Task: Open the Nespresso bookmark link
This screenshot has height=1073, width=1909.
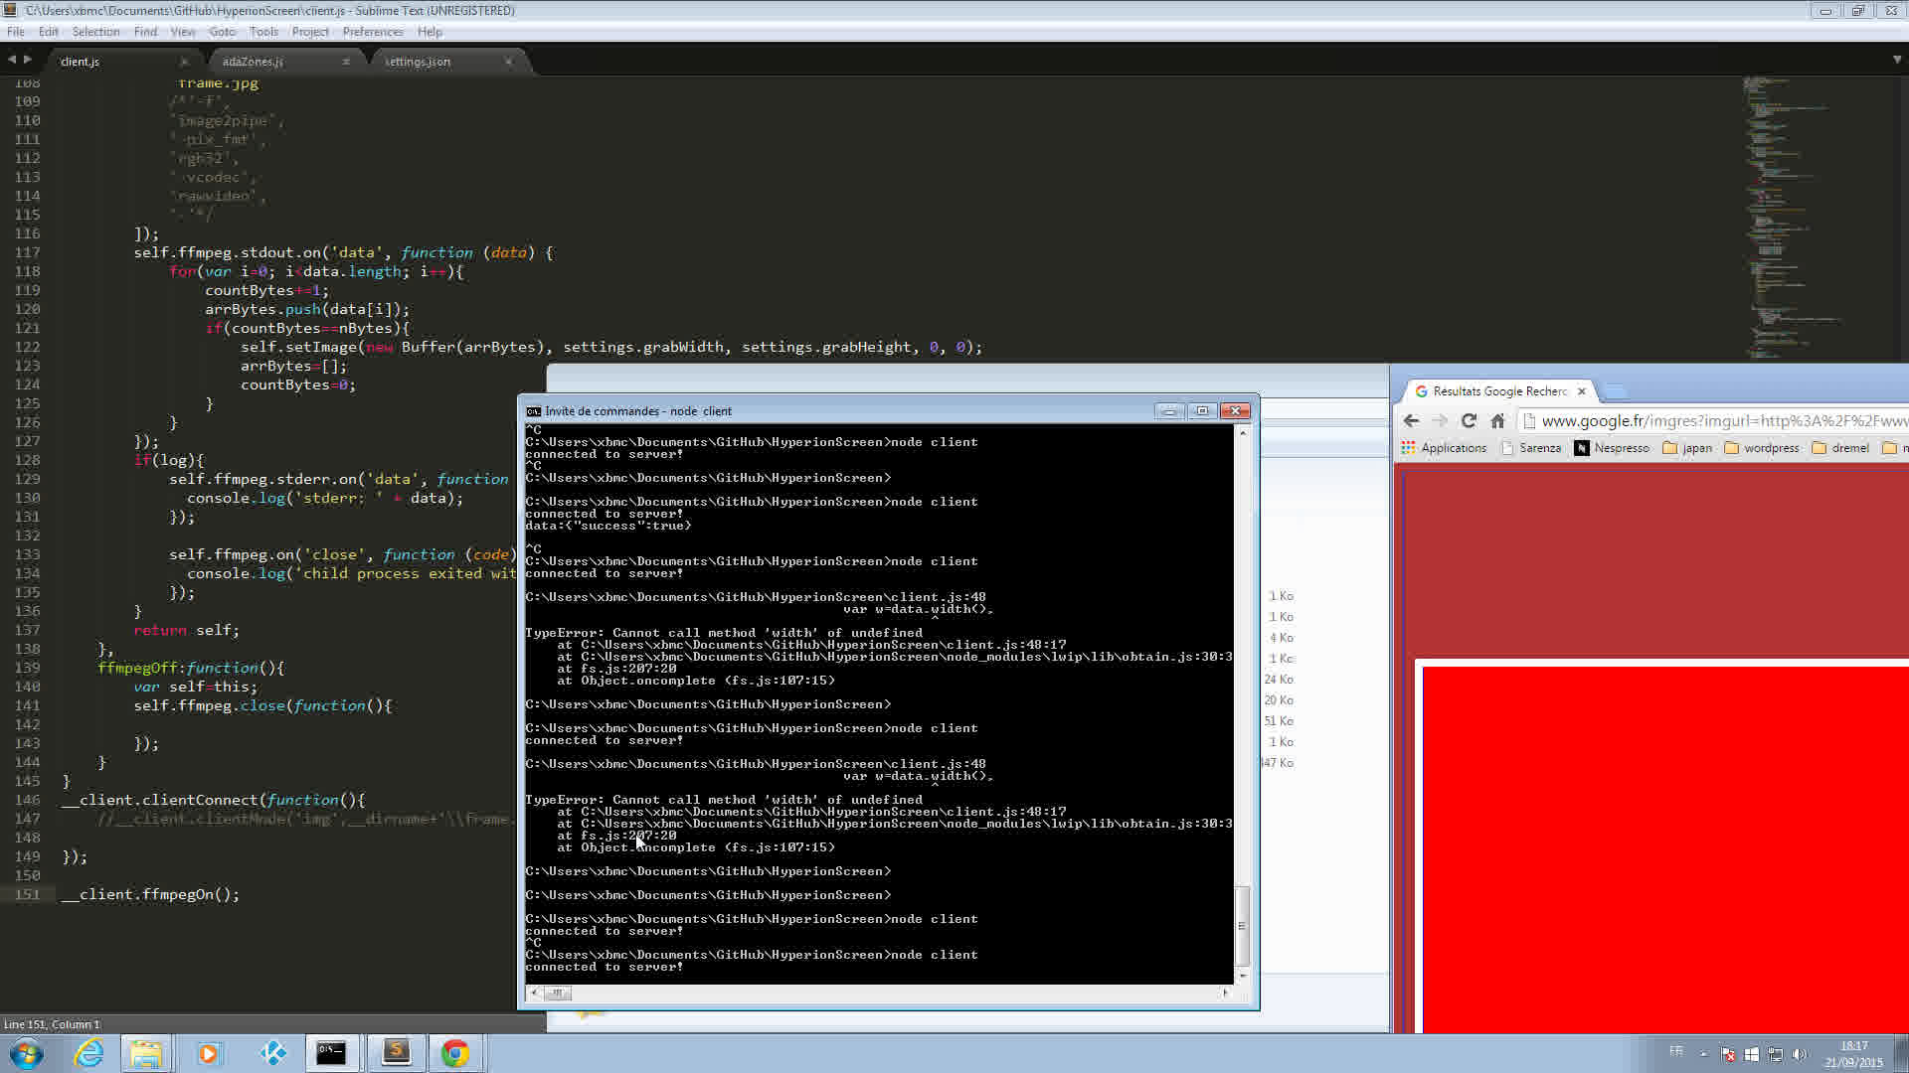Action: pos(1612,448)
